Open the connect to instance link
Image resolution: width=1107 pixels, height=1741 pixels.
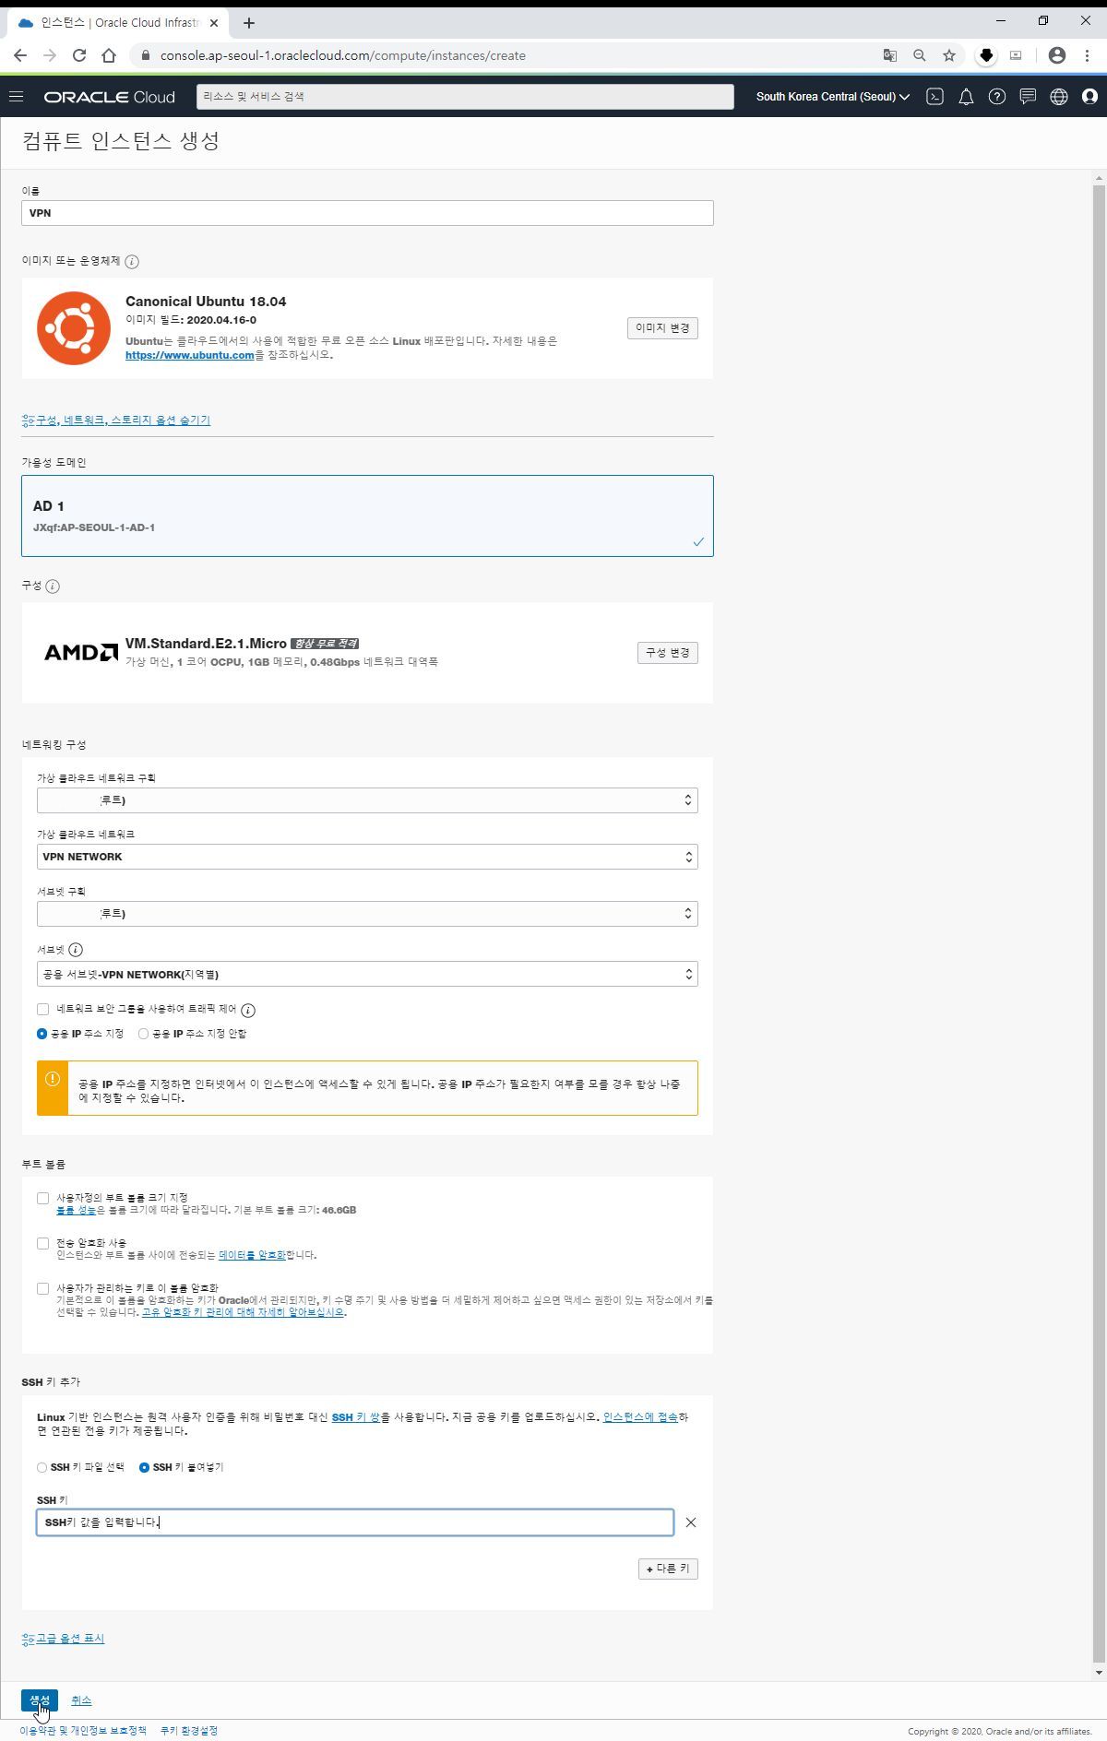[640, 1417]
